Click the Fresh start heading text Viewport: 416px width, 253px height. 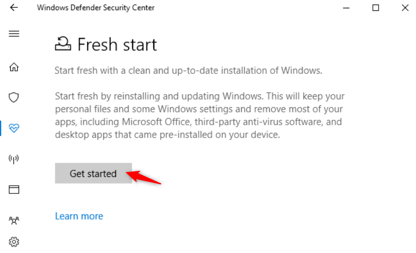(117, 45)
